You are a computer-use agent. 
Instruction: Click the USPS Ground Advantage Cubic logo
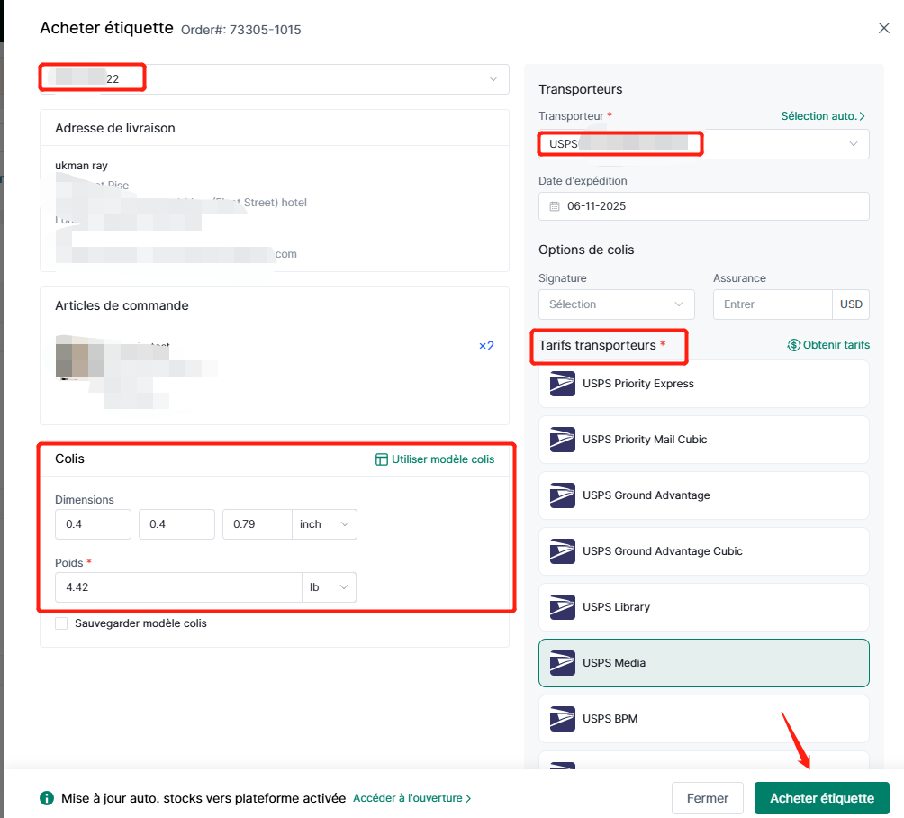tap(562, 551)
